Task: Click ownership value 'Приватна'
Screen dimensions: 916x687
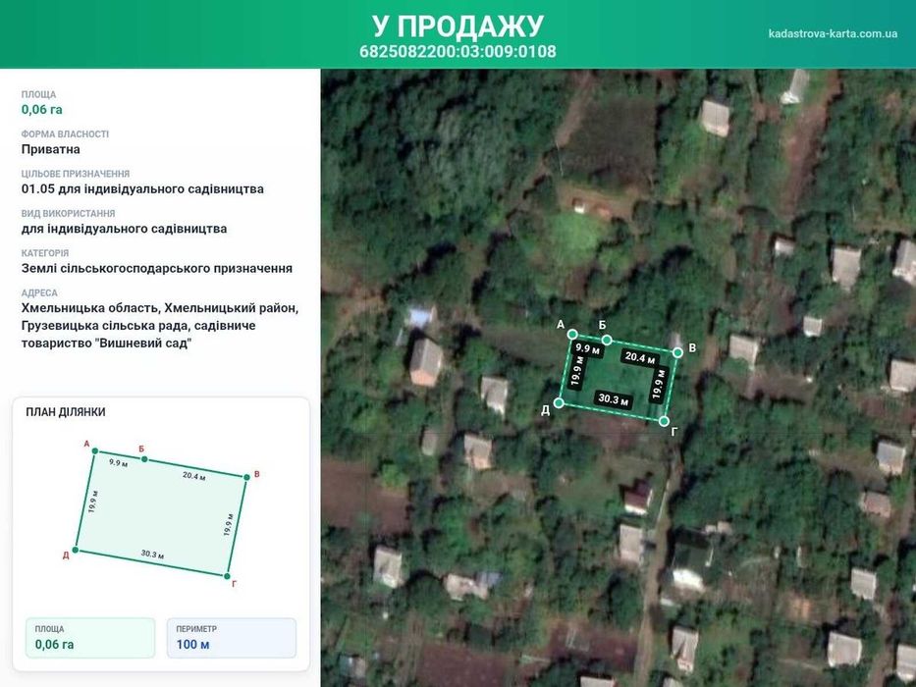Action: (x=51, y=149)
